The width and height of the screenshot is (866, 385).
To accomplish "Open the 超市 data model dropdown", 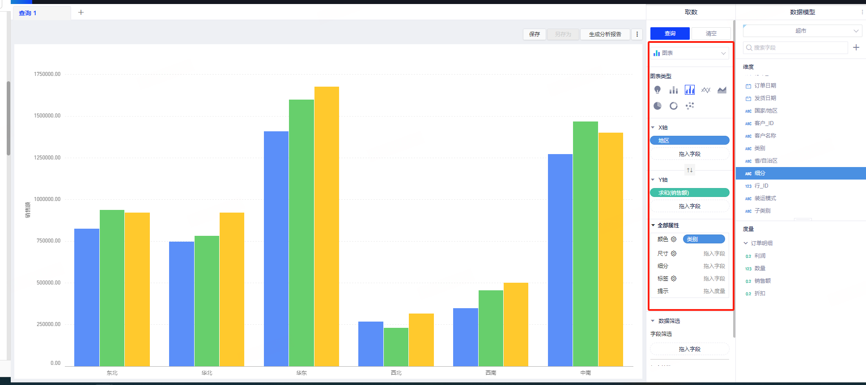I will (801, 31).
